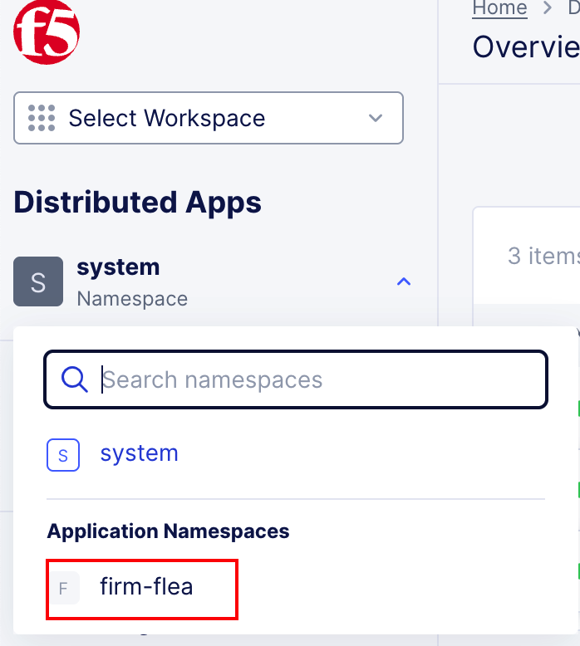Click the blue S system badge
580x646 pixels.
pyautogui.click(x=63, y=455)
